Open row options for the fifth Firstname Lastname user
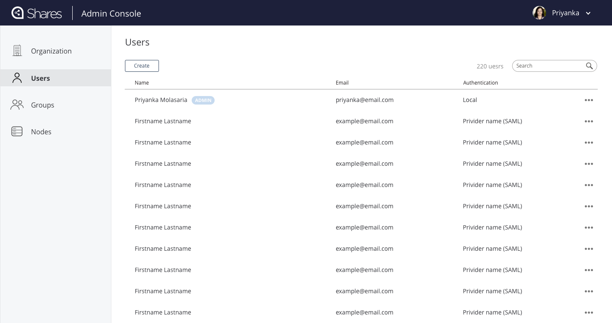Viewport: 612px width, 323px height. click(x=589, y=206)
